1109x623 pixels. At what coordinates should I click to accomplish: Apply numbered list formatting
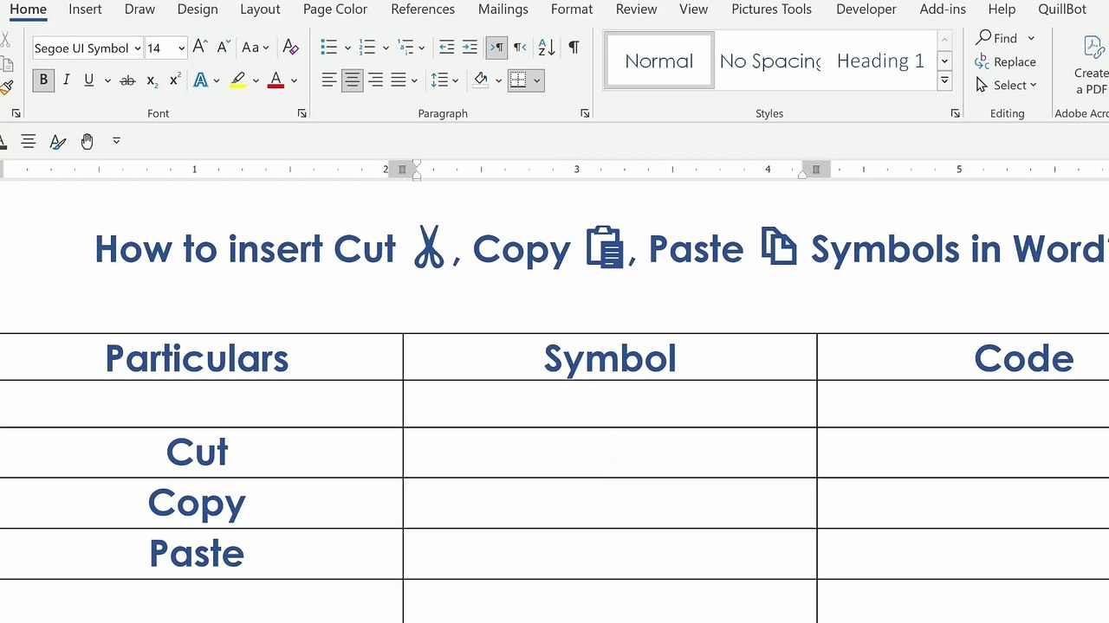(x=367, y=48)
